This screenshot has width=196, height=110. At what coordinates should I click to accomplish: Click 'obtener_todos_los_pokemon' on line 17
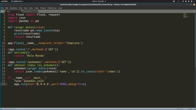click(35, 65)
